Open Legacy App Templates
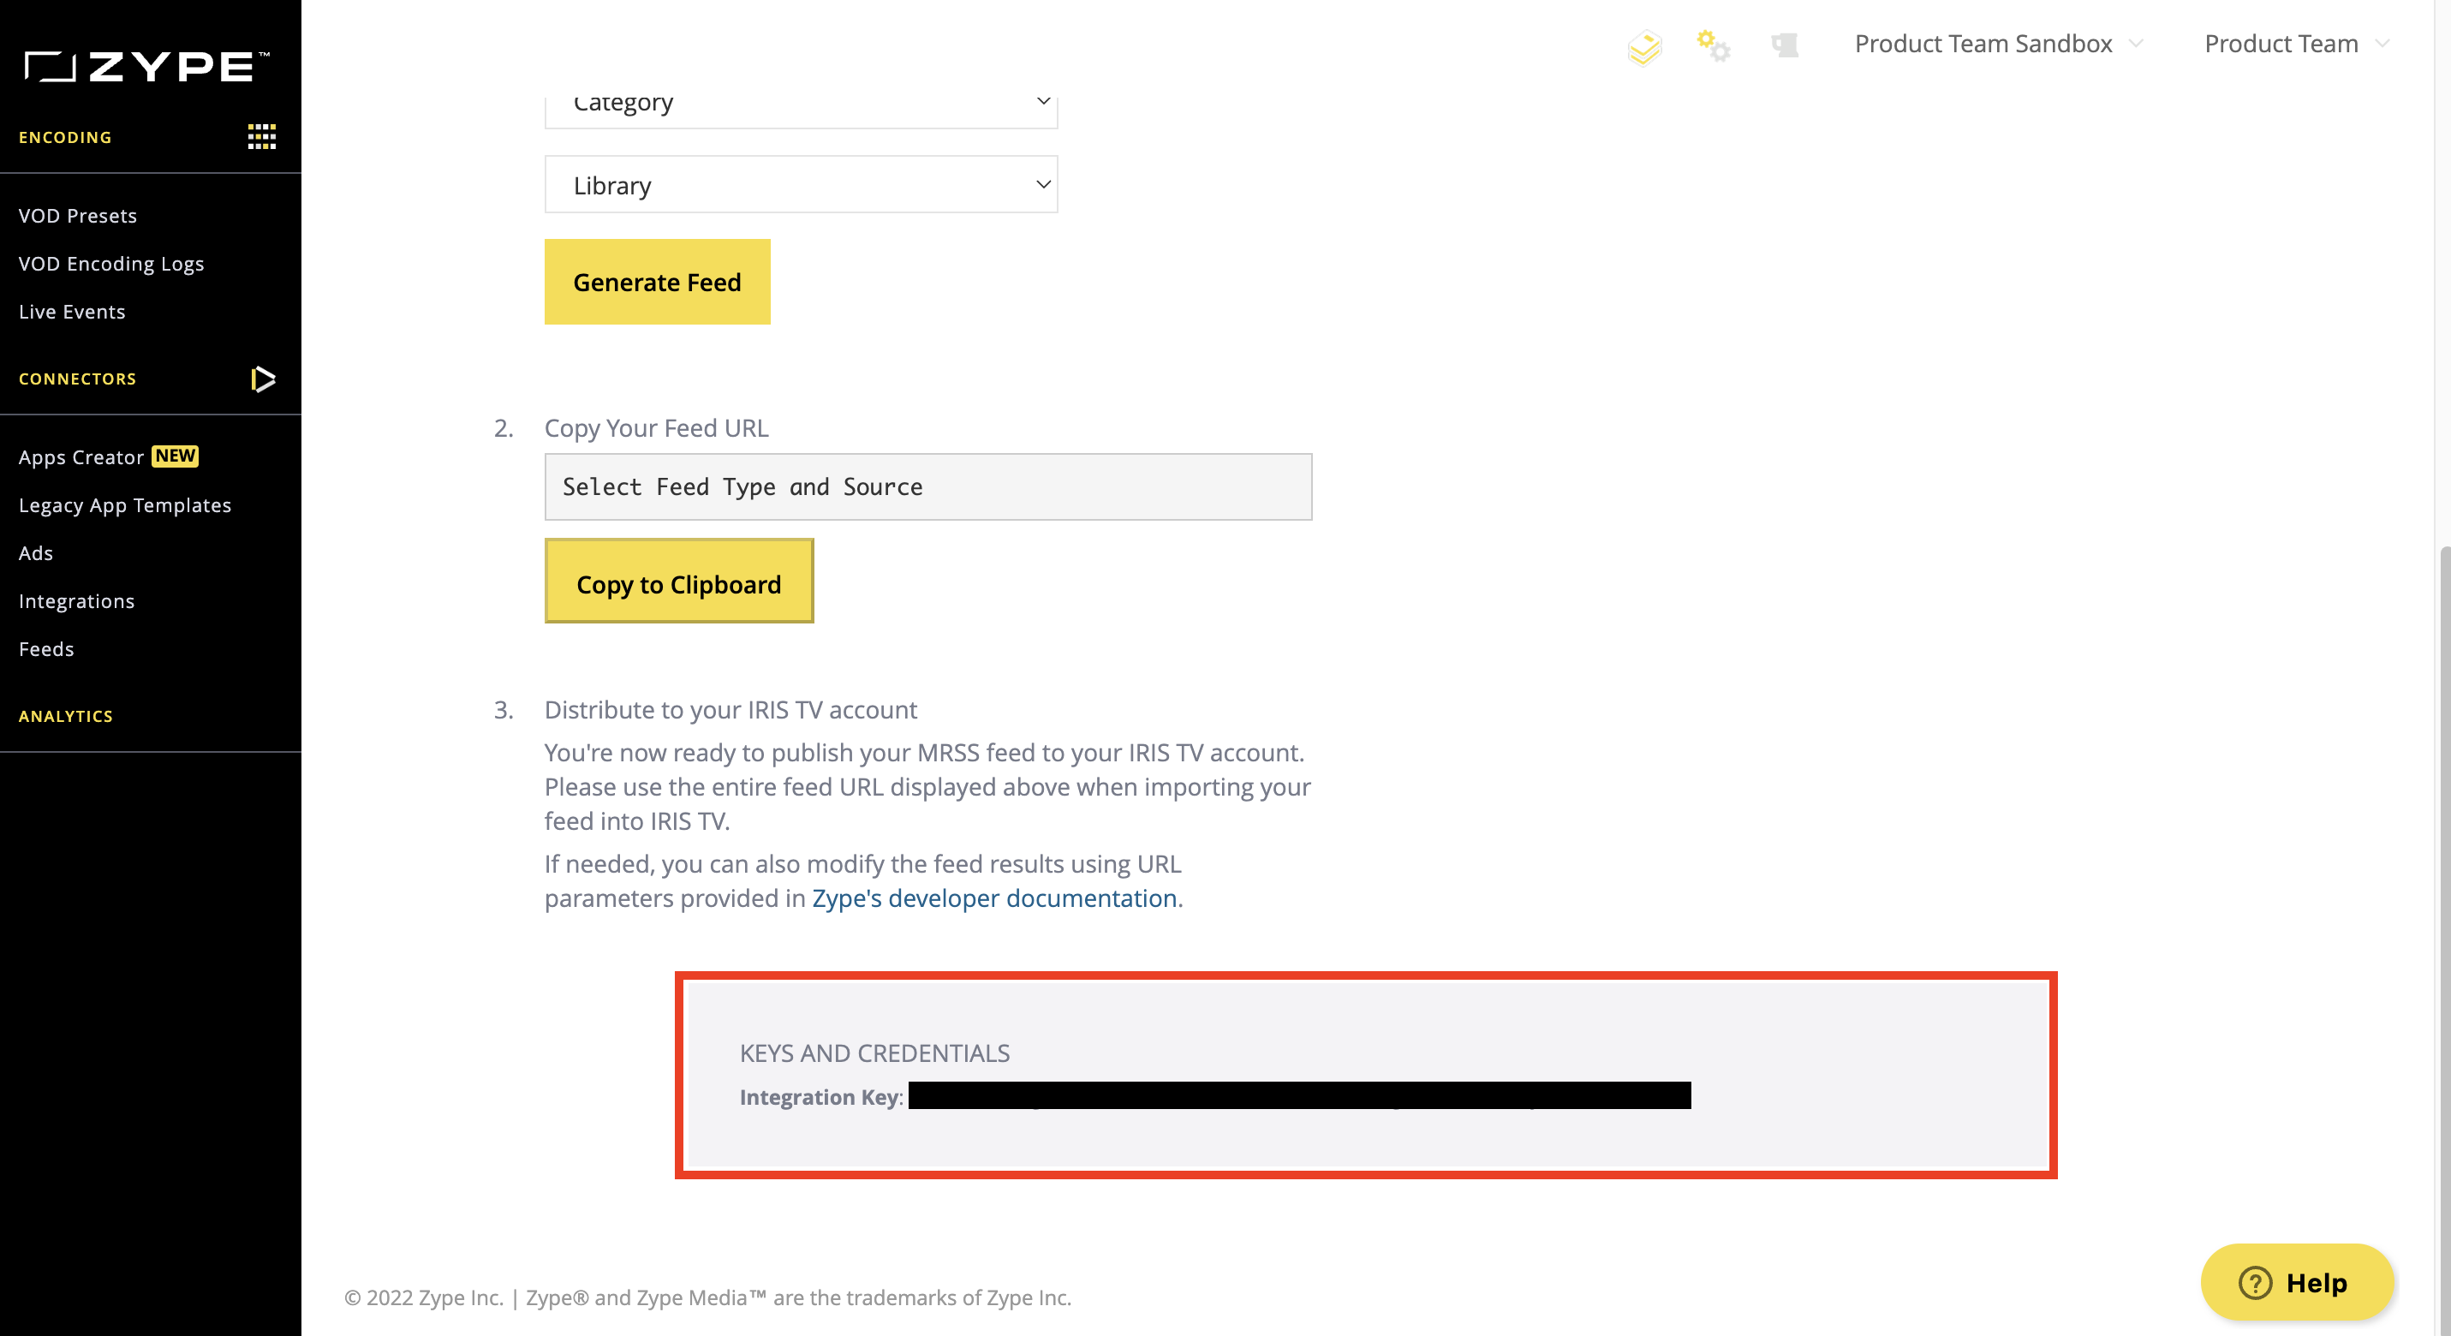Viewport: 2451px width, 1336px height. coord(125,505)
